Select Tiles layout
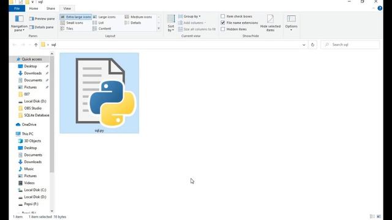392x220 pixels. point(67,29)
